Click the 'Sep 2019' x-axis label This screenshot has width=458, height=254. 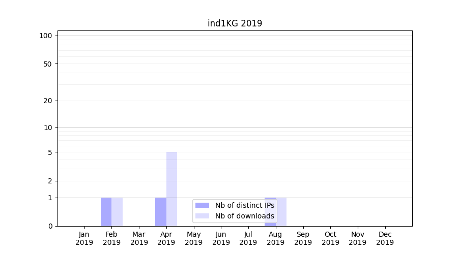303,238
